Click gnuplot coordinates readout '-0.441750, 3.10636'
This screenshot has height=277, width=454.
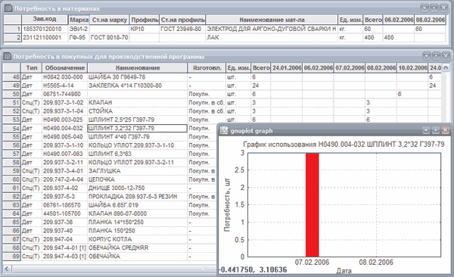[x=253, y=269]
